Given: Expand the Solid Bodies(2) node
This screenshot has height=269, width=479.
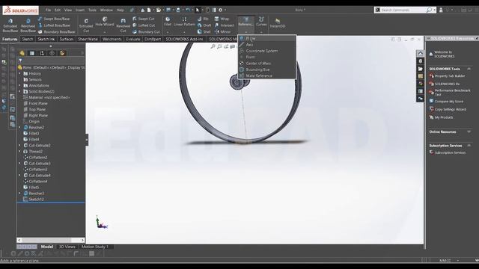Looking at the screenshot, I should (x=20, y=91).
